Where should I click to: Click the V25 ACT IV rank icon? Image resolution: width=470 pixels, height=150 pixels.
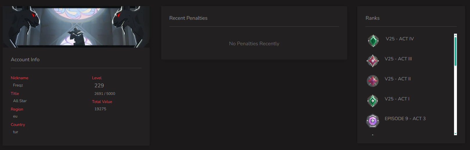[x=373, y=41]
